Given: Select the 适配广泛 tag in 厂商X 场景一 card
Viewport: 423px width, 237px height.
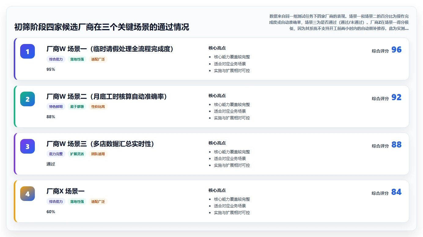Looking at the screenshot, I should click(98, 202).
